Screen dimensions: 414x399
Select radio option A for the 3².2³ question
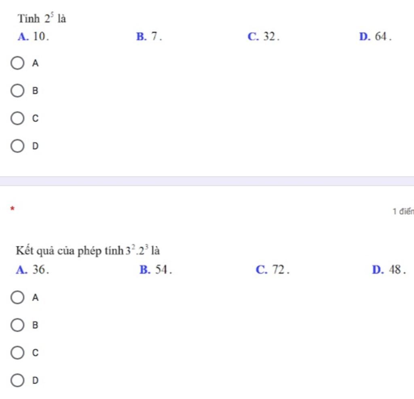(x=17, y=297)
